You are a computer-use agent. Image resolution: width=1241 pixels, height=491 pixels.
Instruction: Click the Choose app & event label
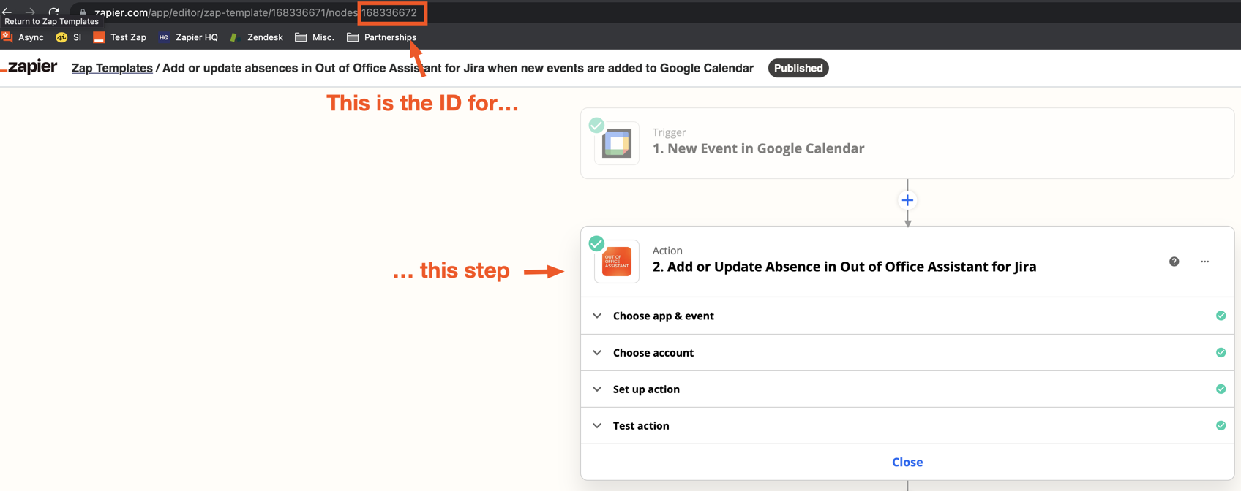[x=664, y=316]
